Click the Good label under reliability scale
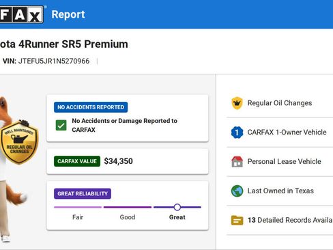 128,217
